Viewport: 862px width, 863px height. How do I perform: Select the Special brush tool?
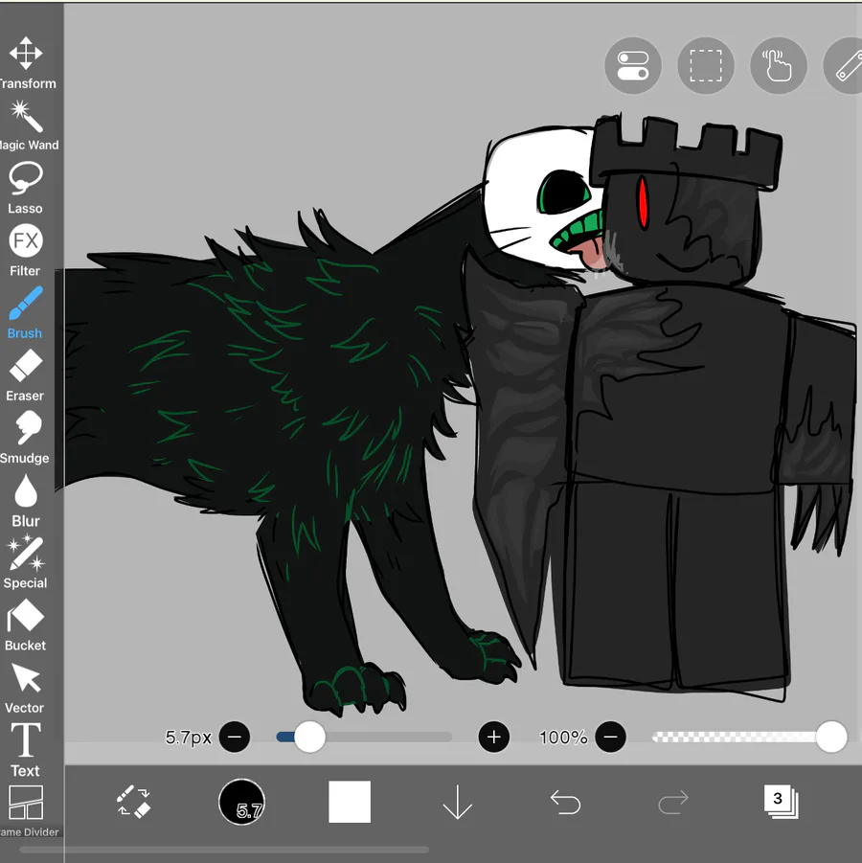pos(25,562)
